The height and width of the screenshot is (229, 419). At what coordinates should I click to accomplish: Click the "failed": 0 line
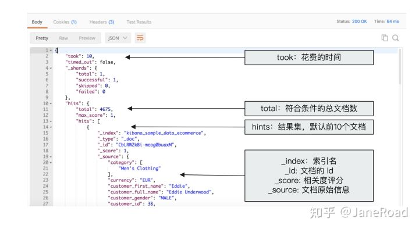(91, 92)
